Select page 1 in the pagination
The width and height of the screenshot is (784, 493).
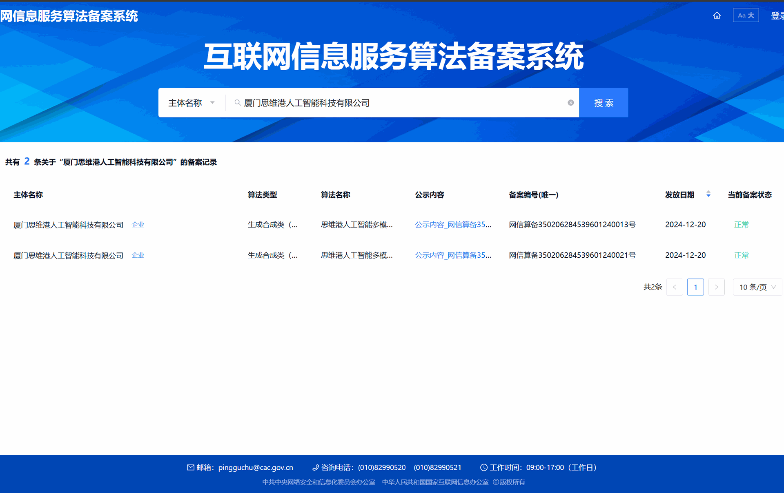click(x=695, y=287)
